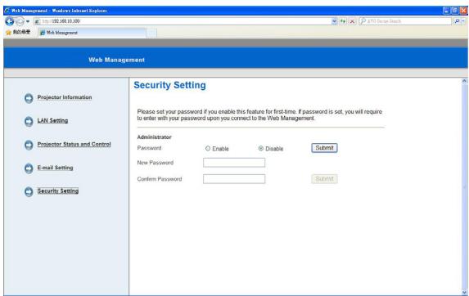
Task: Open the Security Setting link
Action: tap(58, 191)
